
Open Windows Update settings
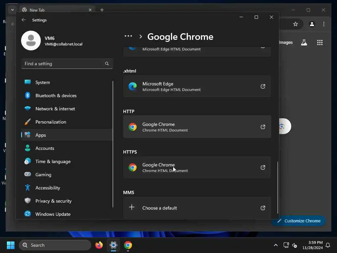(x=67, y=214)
